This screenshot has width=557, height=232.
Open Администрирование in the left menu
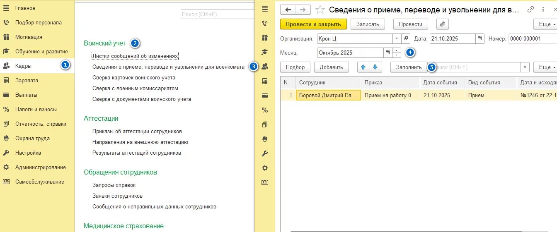click(x=37, y=167)
